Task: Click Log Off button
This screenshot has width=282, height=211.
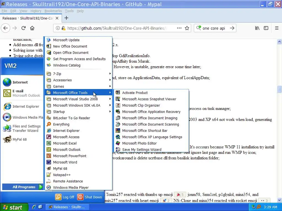Action: [x=65, y=197]
